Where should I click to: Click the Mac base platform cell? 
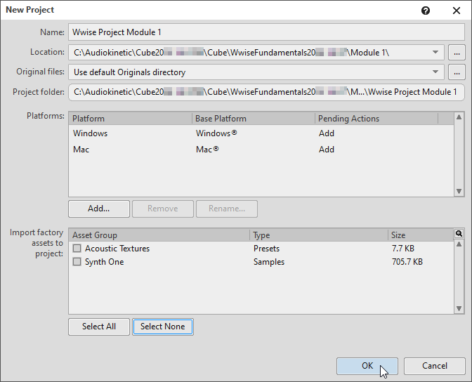click(x=207, y=150)
